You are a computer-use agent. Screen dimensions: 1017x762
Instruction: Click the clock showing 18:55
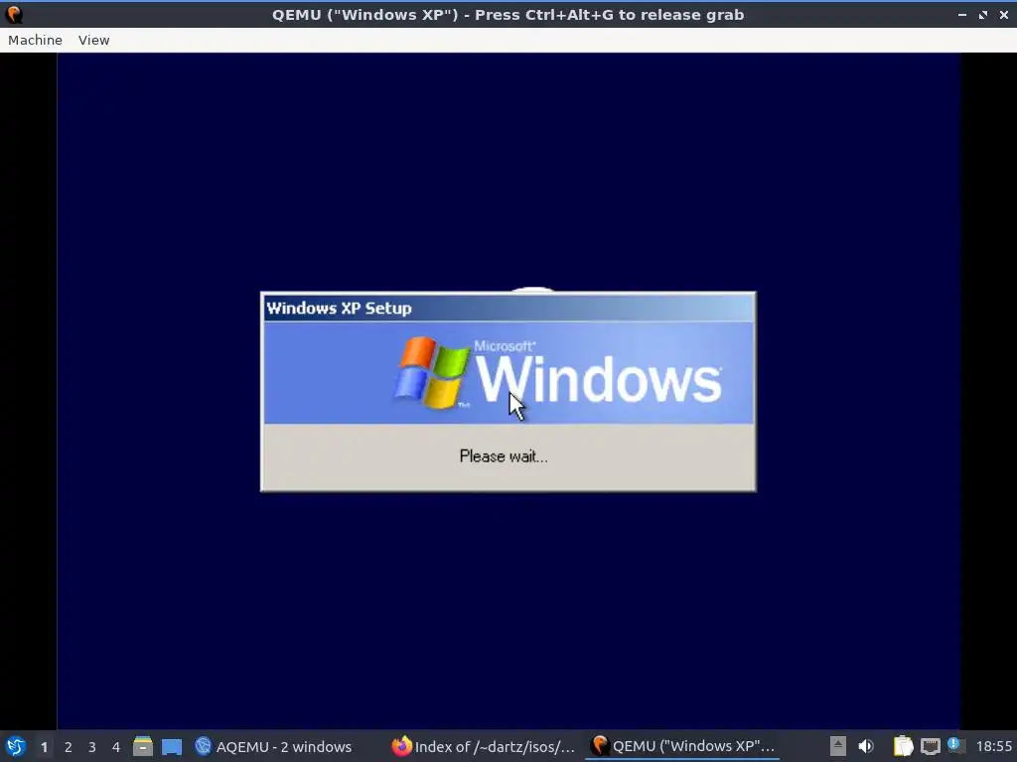click(993, 746)
